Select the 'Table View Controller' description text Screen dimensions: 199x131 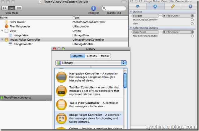[x=94, y=104]
